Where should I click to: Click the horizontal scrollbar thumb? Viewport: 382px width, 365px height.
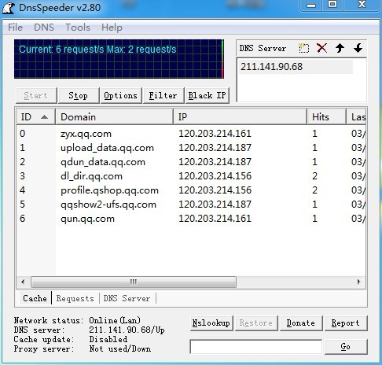(134, 282)
